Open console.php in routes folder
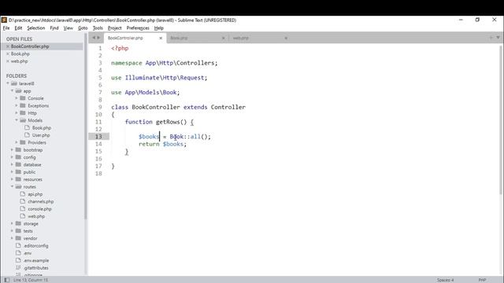Screen dimensions: 504x283 (x=39, y=209)
